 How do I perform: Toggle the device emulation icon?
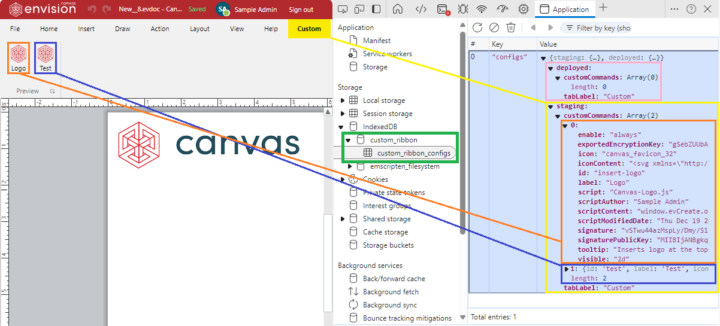[359, 9]
